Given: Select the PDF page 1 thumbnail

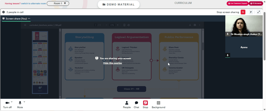Looking at the screenshot, I should (x=40, y=63).
